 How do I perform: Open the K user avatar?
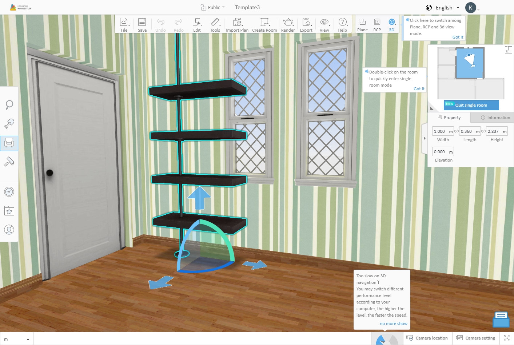[470, 7]
